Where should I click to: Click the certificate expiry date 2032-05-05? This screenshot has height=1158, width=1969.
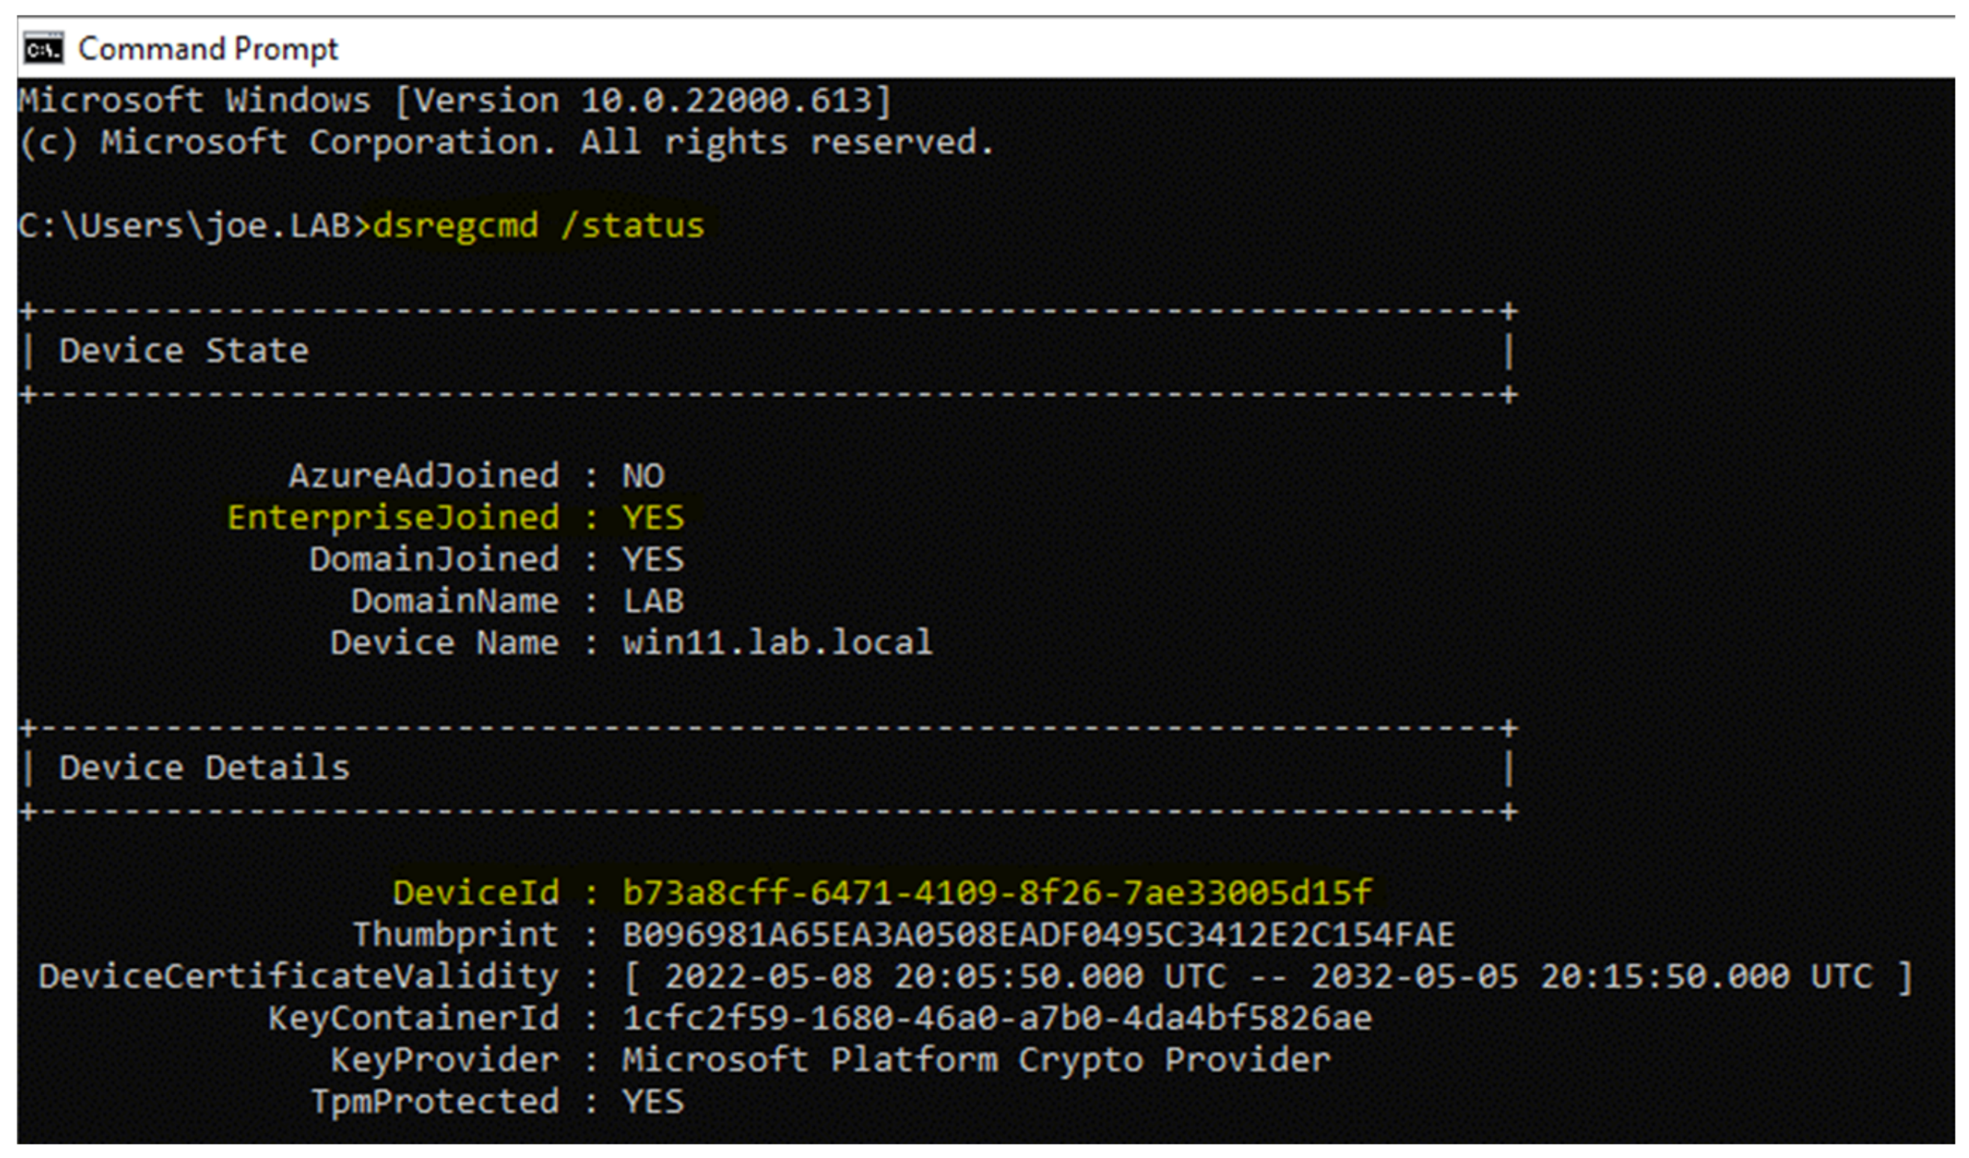pyautogui.click(x=1414, y=977)
